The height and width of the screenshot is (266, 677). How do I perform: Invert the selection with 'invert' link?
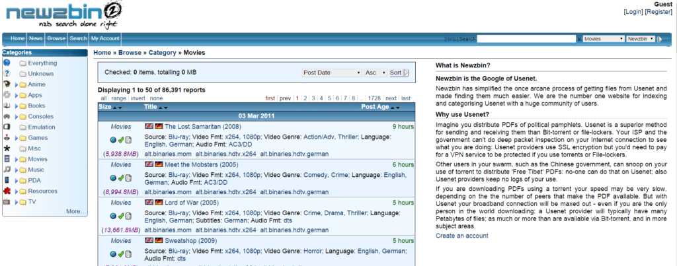point(138,98)
